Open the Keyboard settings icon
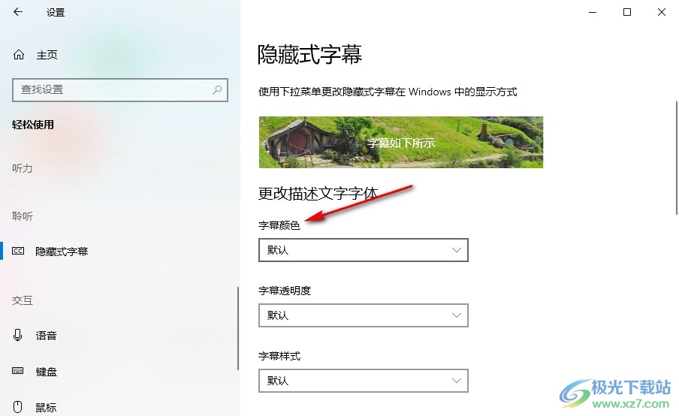679x416 pixels. (18, 371)
